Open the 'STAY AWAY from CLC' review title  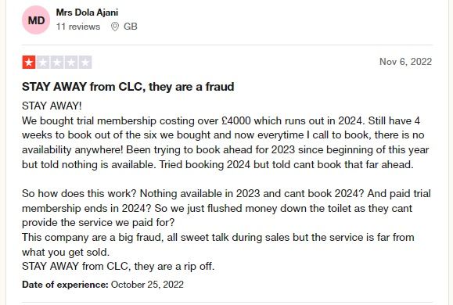128,87
